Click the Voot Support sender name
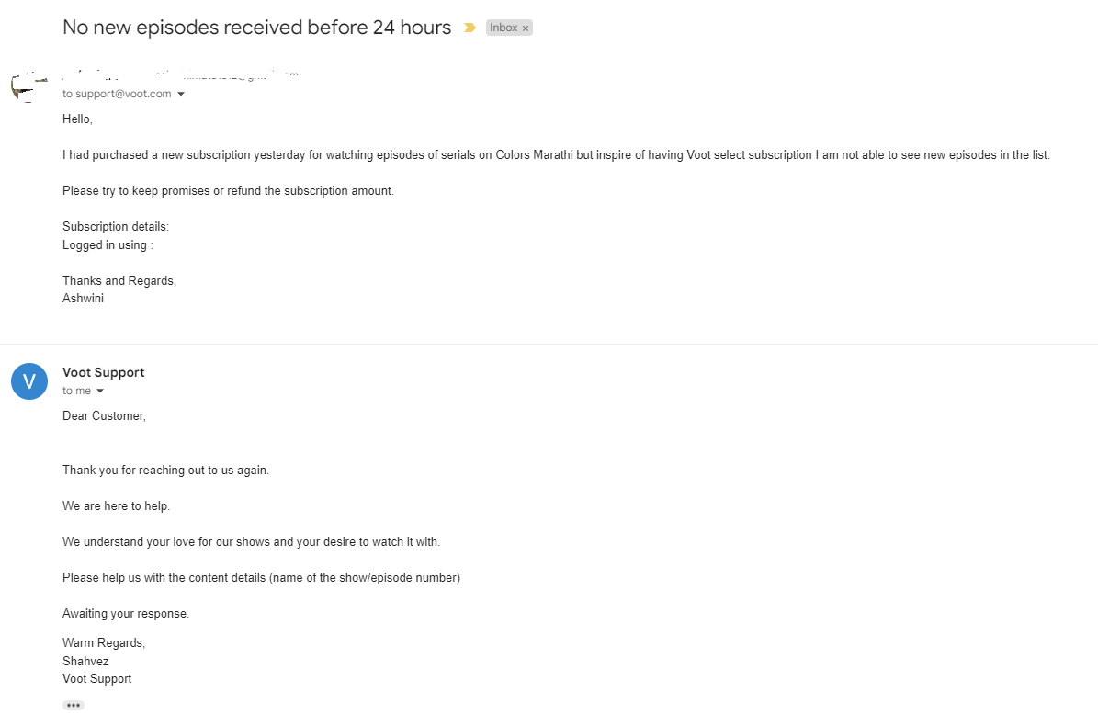The height and width of the screenshot is (715, 1098). click(103, 372)
